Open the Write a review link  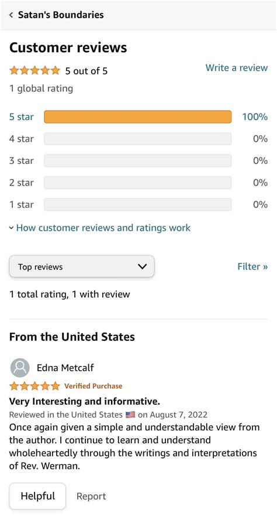point(237,67)
